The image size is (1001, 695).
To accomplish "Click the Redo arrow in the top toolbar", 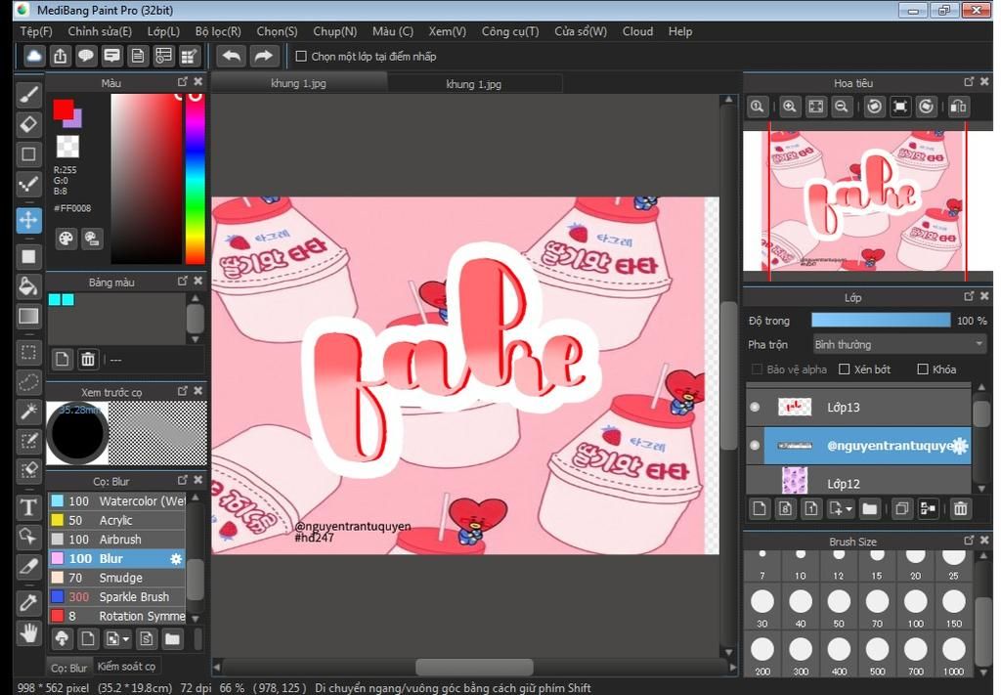I will [x=262, y=56].
